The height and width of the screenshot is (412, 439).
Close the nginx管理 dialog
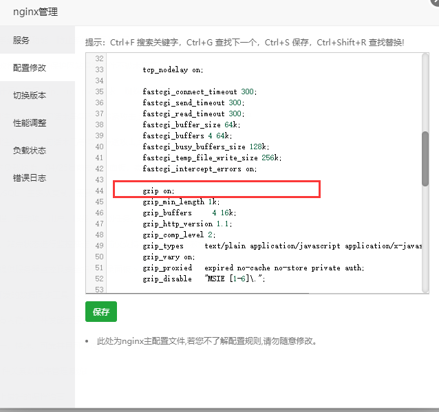[x=435, y=1]
